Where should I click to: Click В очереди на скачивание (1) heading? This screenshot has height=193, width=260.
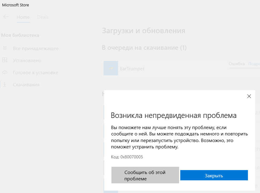[x=144, y=48]
